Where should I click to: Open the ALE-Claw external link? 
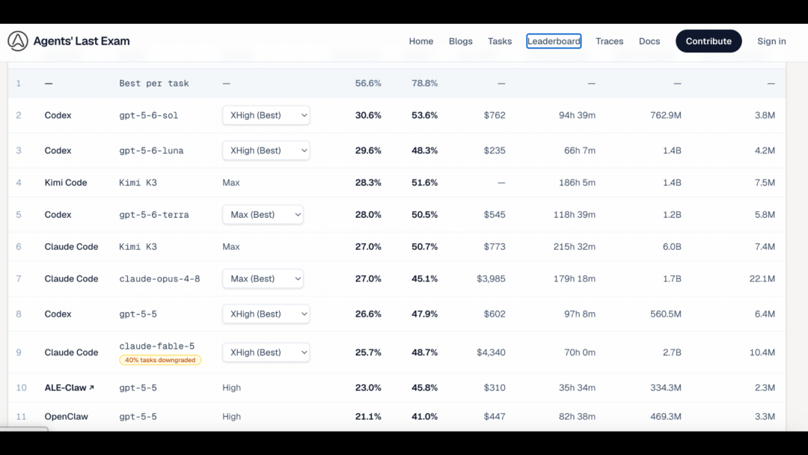69,388
